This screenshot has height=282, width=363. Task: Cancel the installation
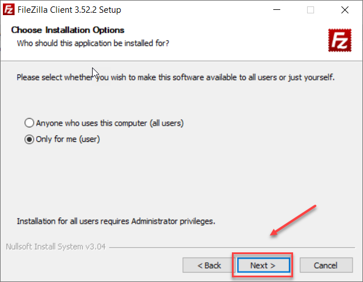(x=326, y=265)
